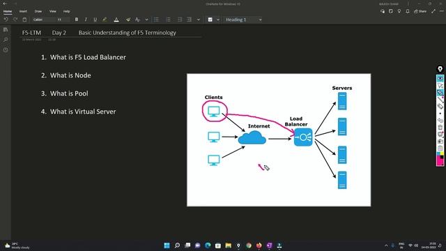
Task: Click the back arrow in title bar
Action: pyautogui.click(x=5, y=3)
